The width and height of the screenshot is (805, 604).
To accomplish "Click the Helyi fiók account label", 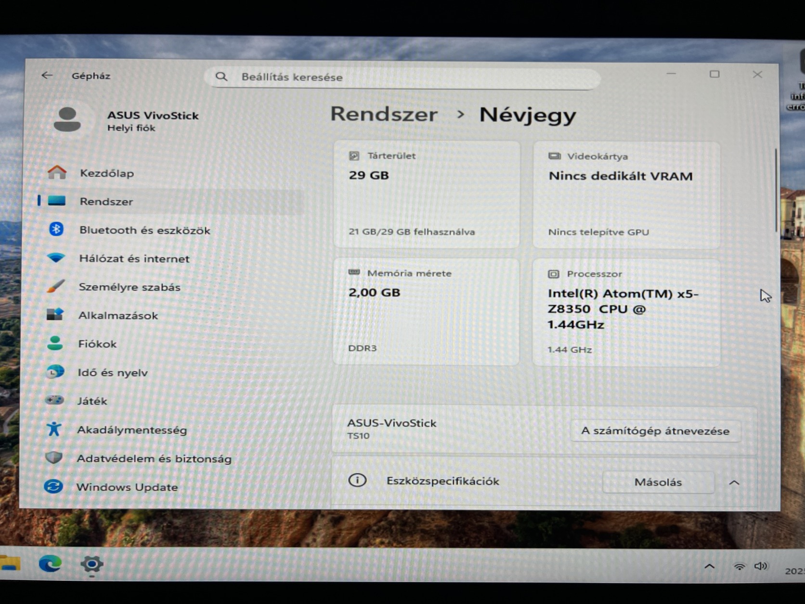I will pos(131,128).
